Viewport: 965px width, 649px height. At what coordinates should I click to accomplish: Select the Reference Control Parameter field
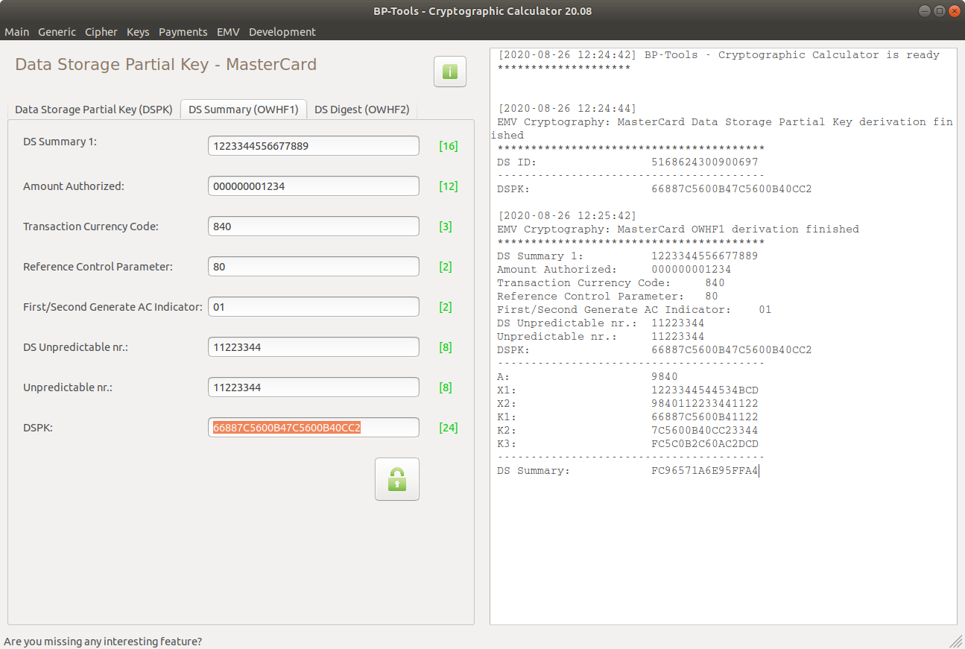coord(313,267)
